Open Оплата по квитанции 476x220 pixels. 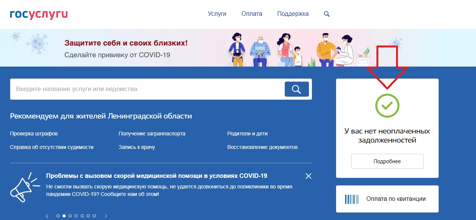click(387, 199)
